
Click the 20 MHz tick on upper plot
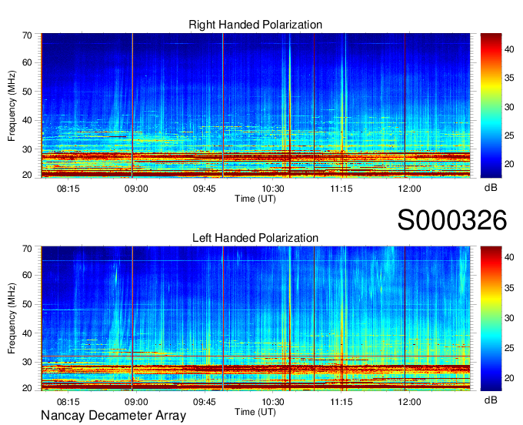coord(27,175)
